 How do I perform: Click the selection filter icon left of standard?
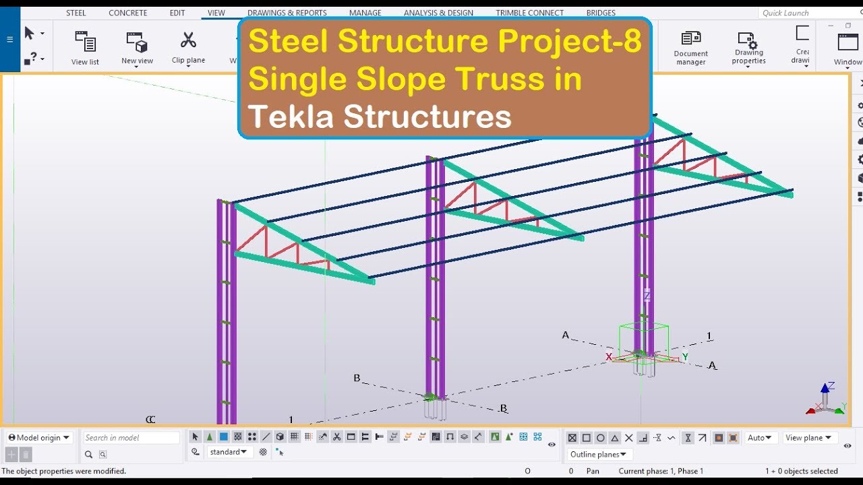click(196, 452)
